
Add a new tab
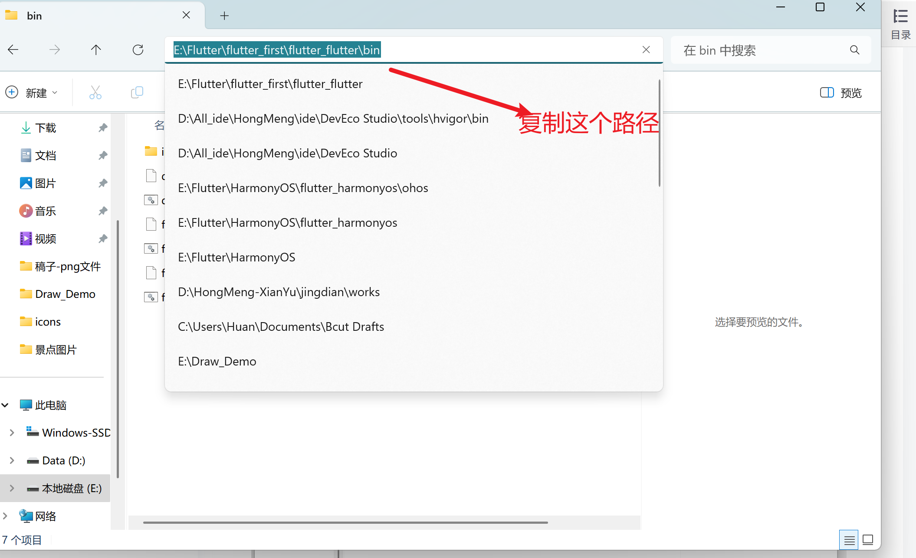coord(224,16)
